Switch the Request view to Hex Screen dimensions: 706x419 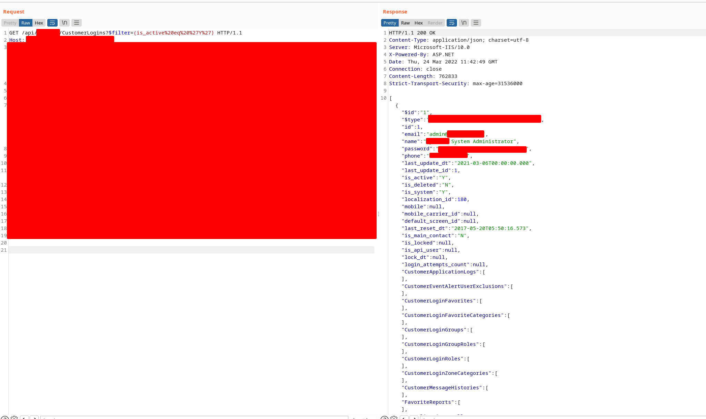39,23
